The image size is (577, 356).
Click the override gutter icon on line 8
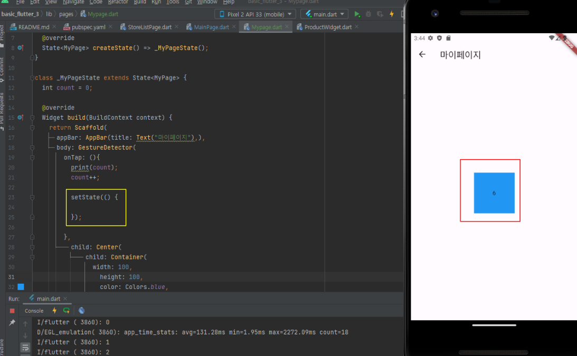[21, 48]
